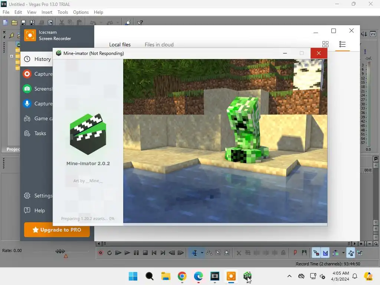
Task: Toggle Automatic Crossfades in Vegas toolbar
Action: click(325, 253)
